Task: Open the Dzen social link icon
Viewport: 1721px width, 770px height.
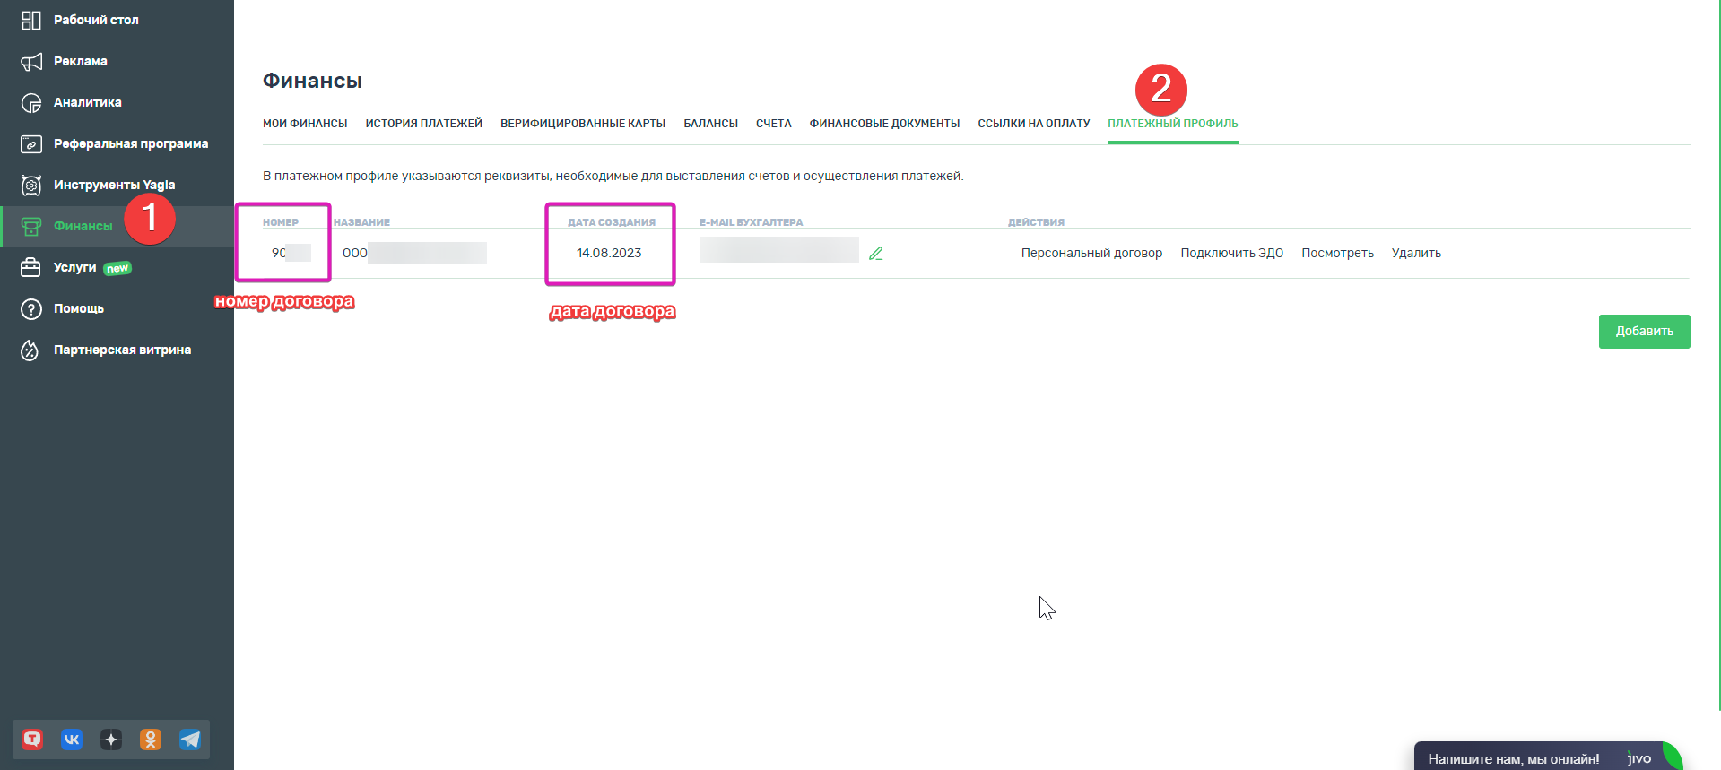Action: click(111, 740)
